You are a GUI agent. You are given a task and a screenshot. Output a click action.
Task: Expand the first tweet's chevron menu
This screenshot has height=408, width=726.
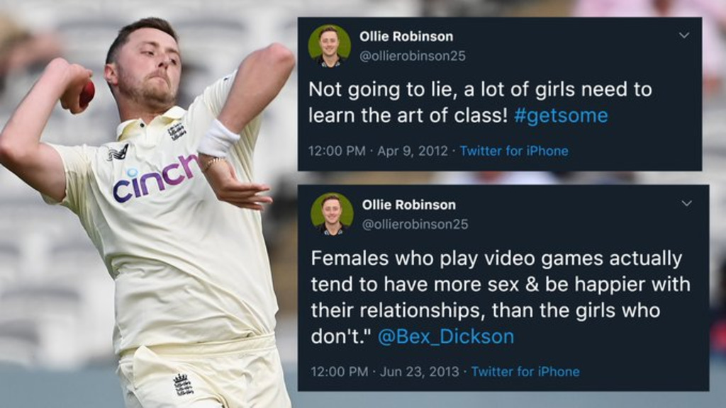(684, 35)
